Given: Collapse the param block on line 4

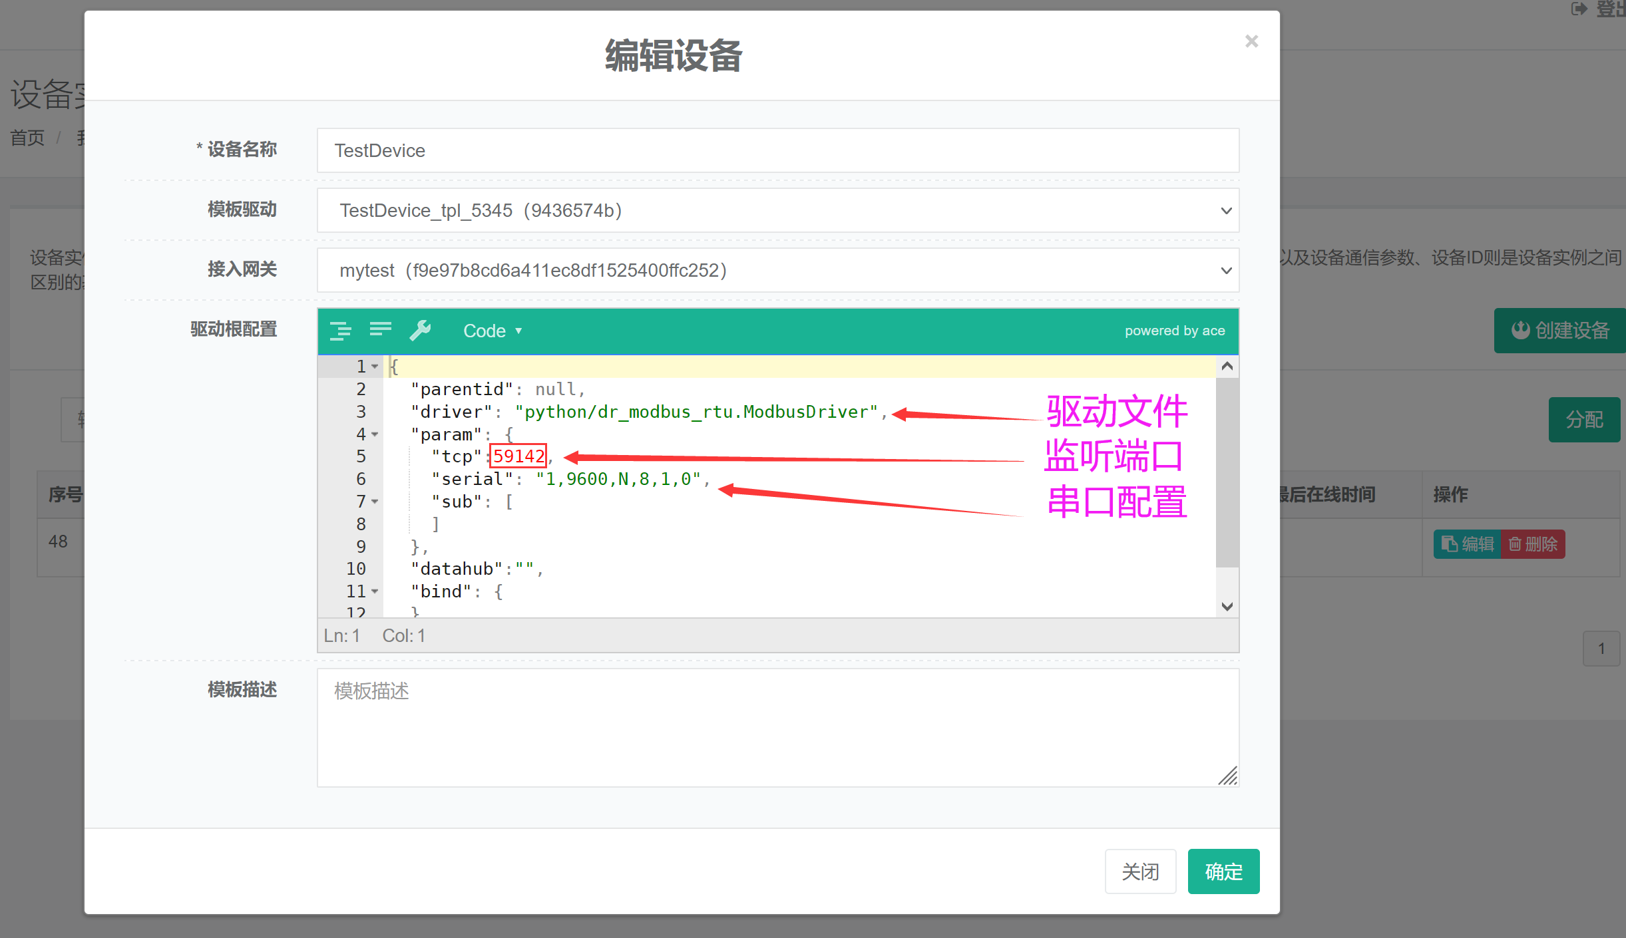Looking at the screenshot, I should 375,434.
